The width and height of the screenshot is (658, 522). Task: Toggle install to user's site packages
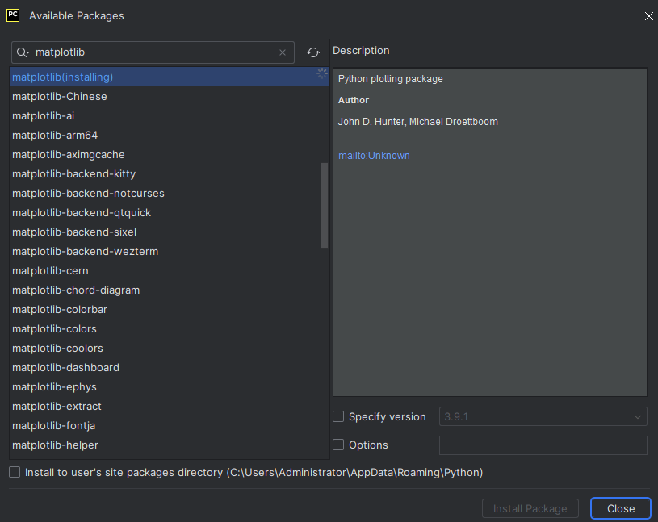coord(15,472)
